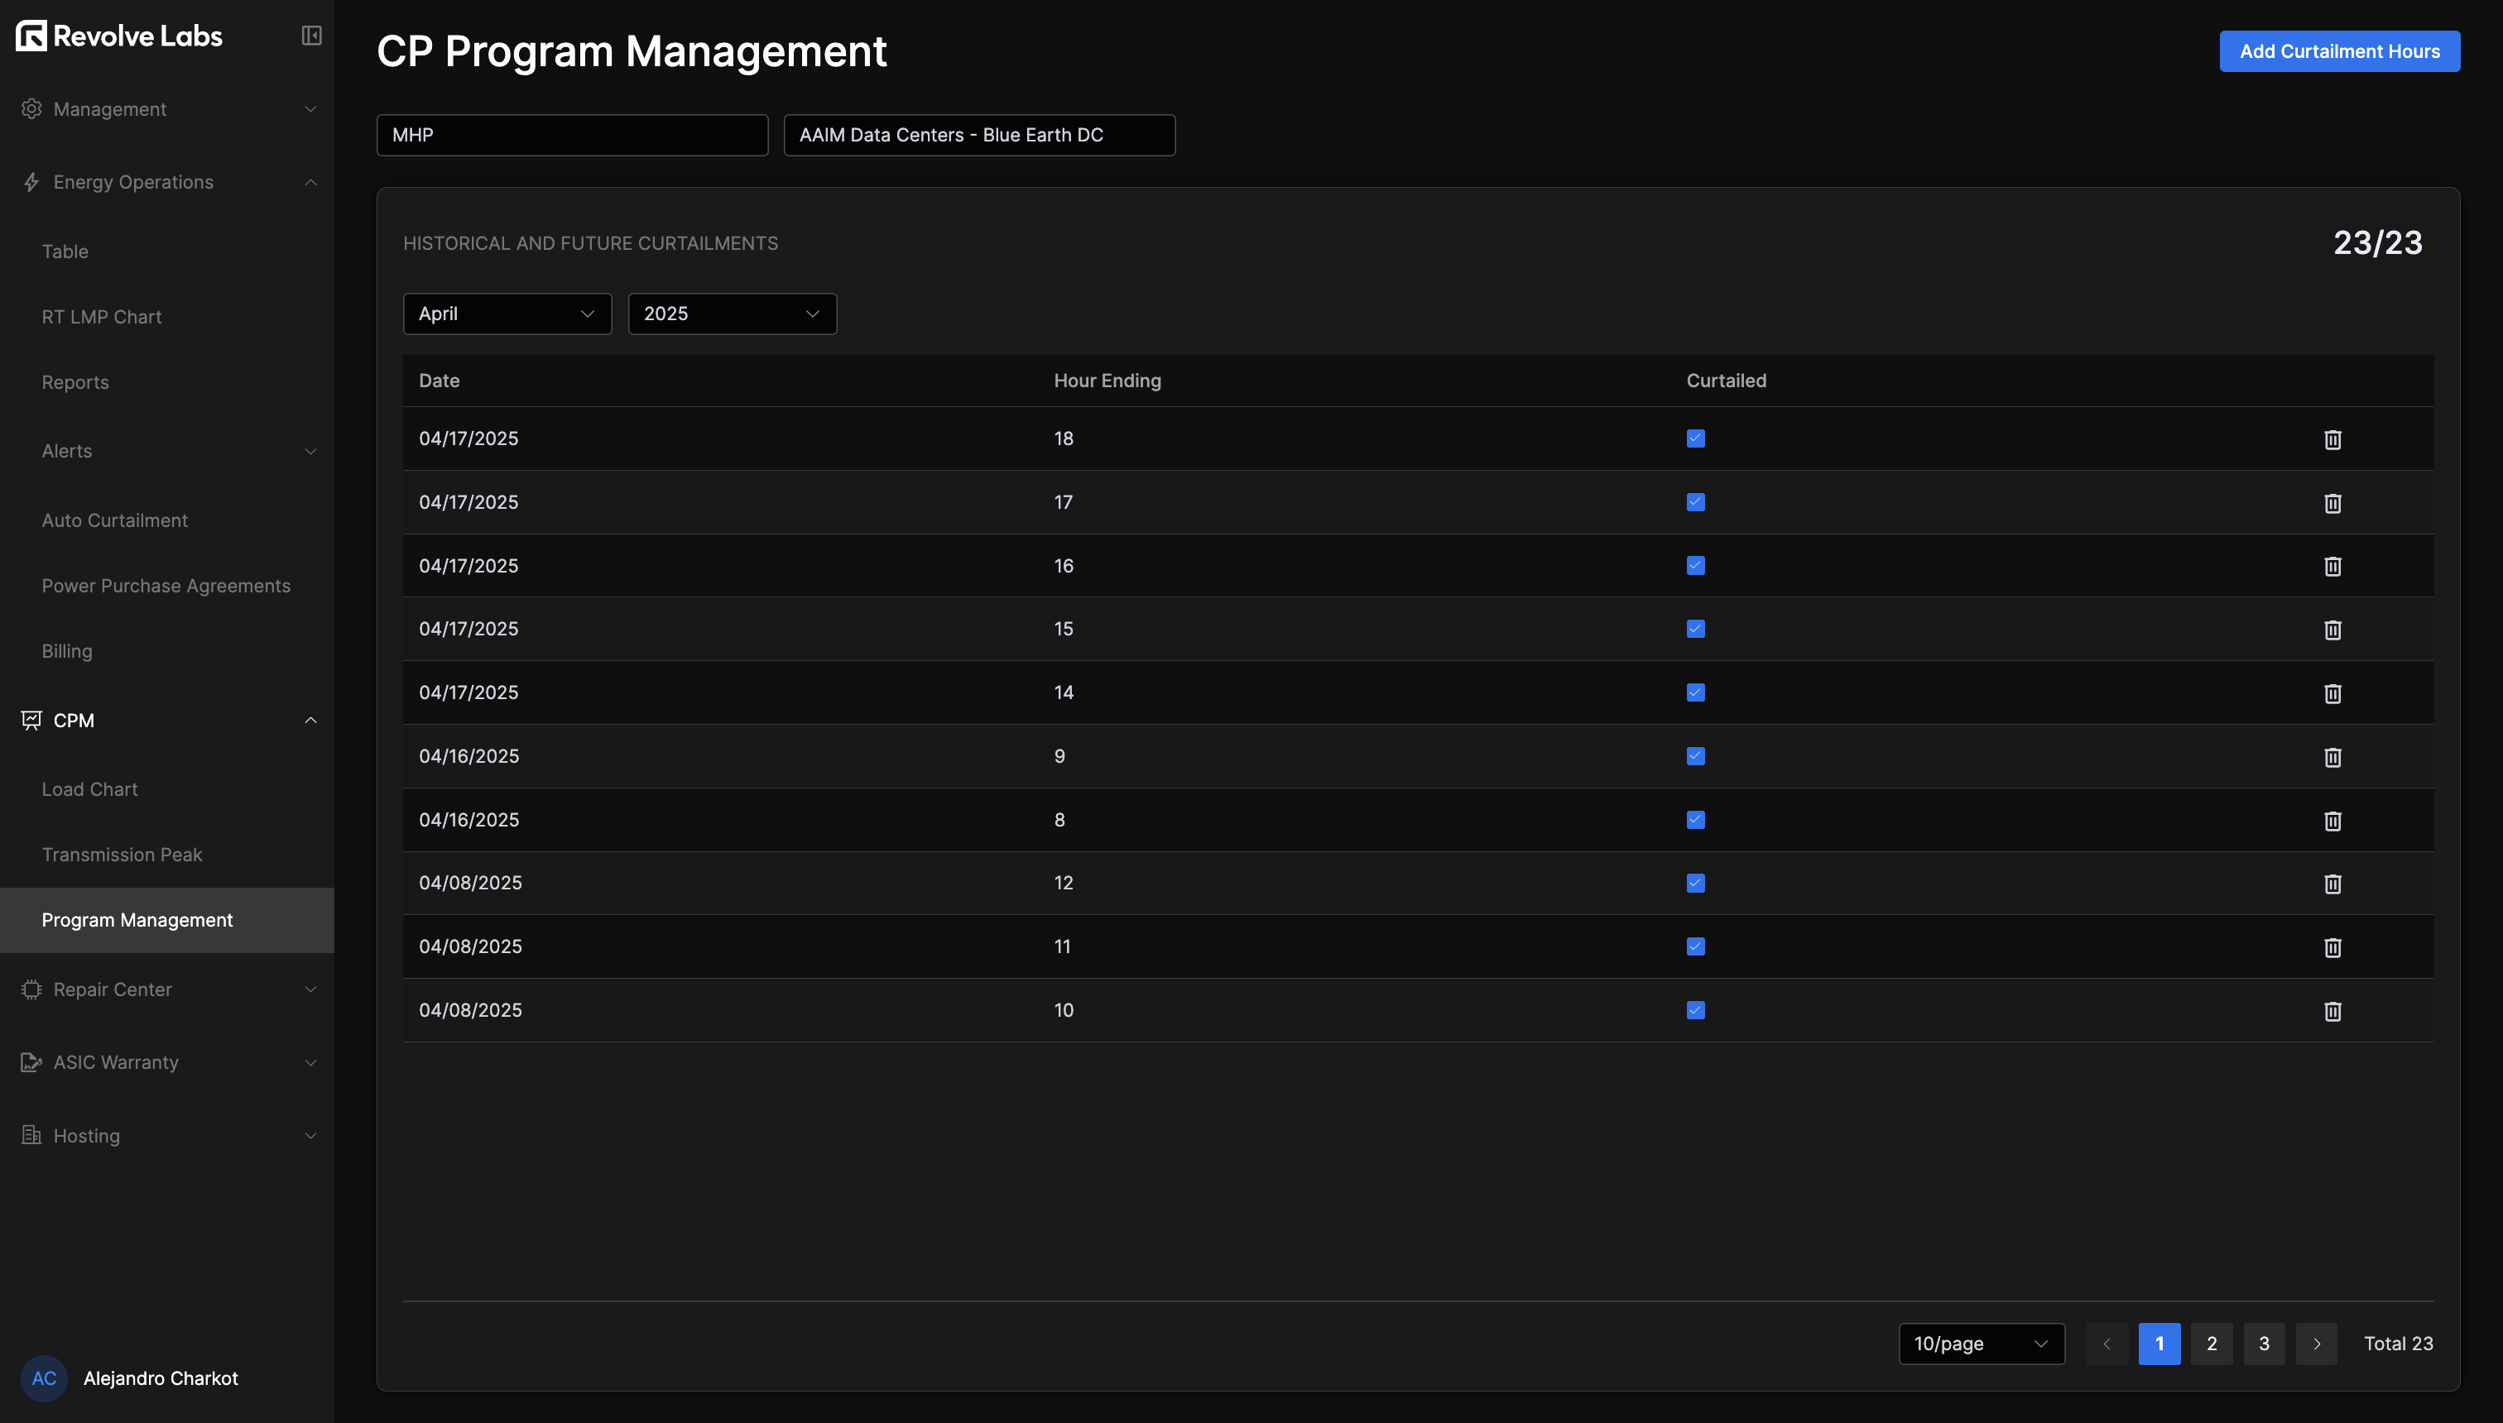Click the Repair Center chip icon
2503x1423 pixels.
[x=31, y=989]
